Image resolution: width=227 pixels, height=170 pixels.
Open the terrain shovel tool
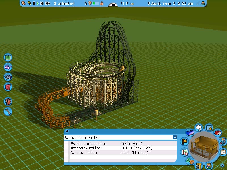(8, 112)
